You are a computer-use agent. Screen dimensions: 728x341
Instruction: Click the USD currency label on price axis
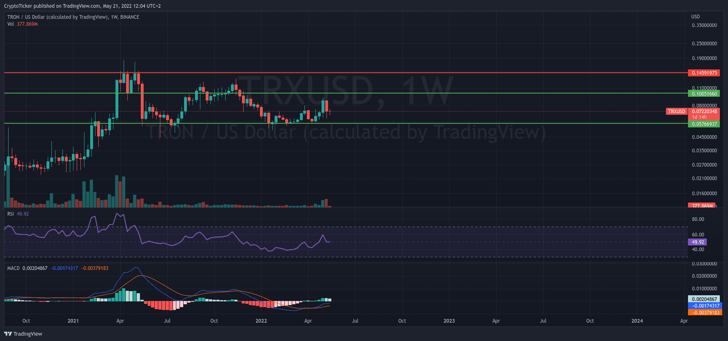695,17
